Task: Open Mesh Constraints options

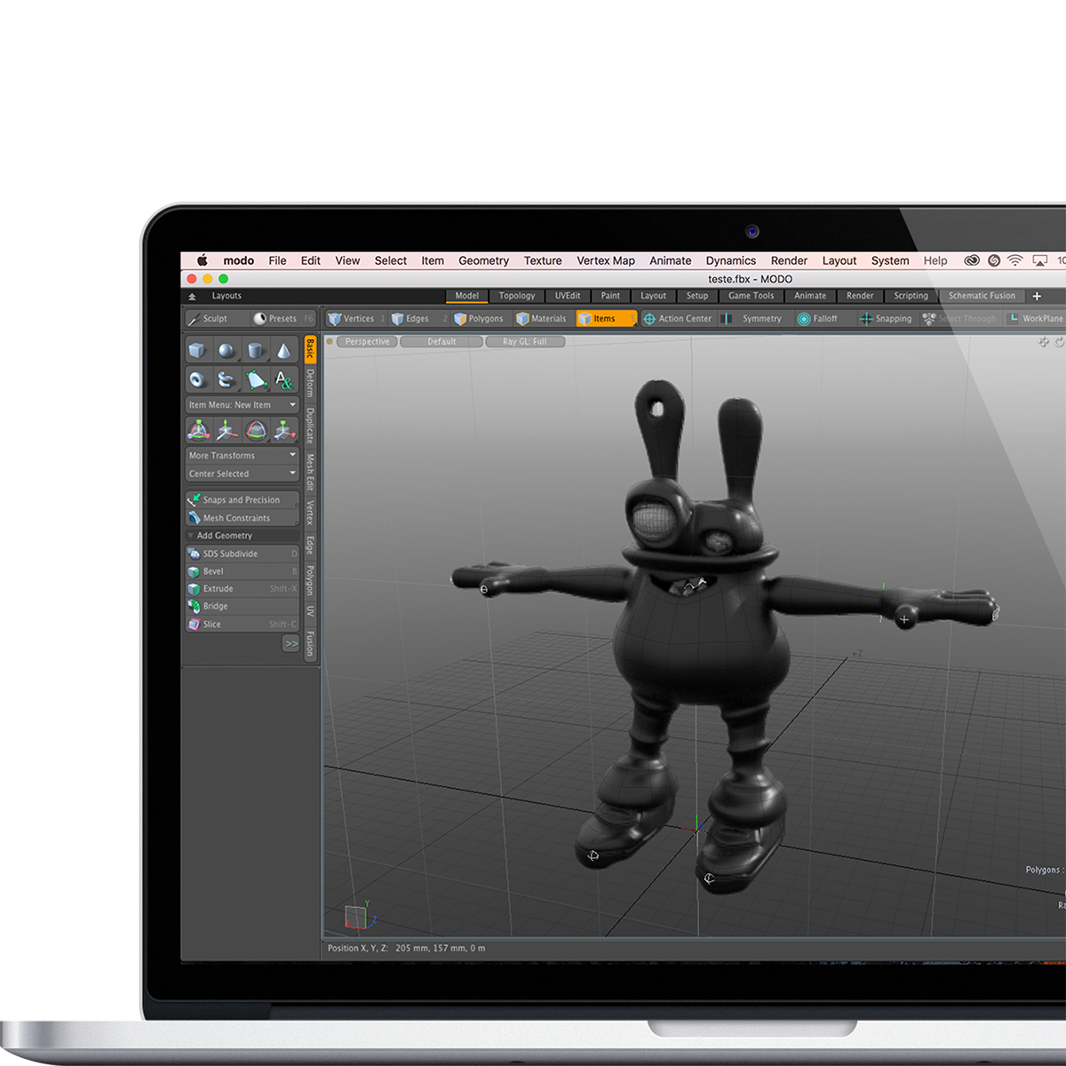Action: click(242, 518)
